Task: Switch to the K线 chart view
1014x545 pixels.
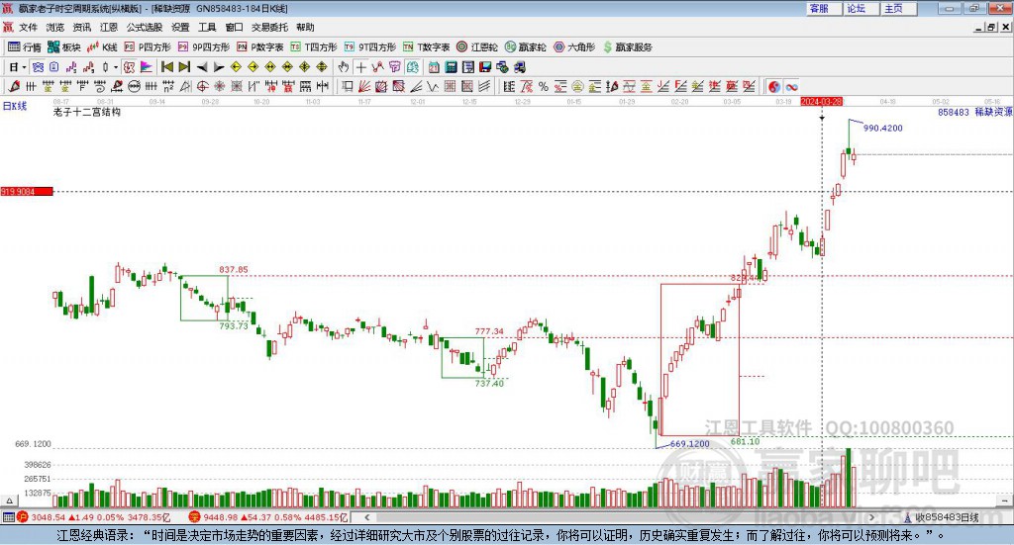Action: (x=102, y=47)
